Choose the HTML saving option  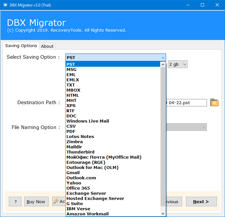tap(113, 95)
